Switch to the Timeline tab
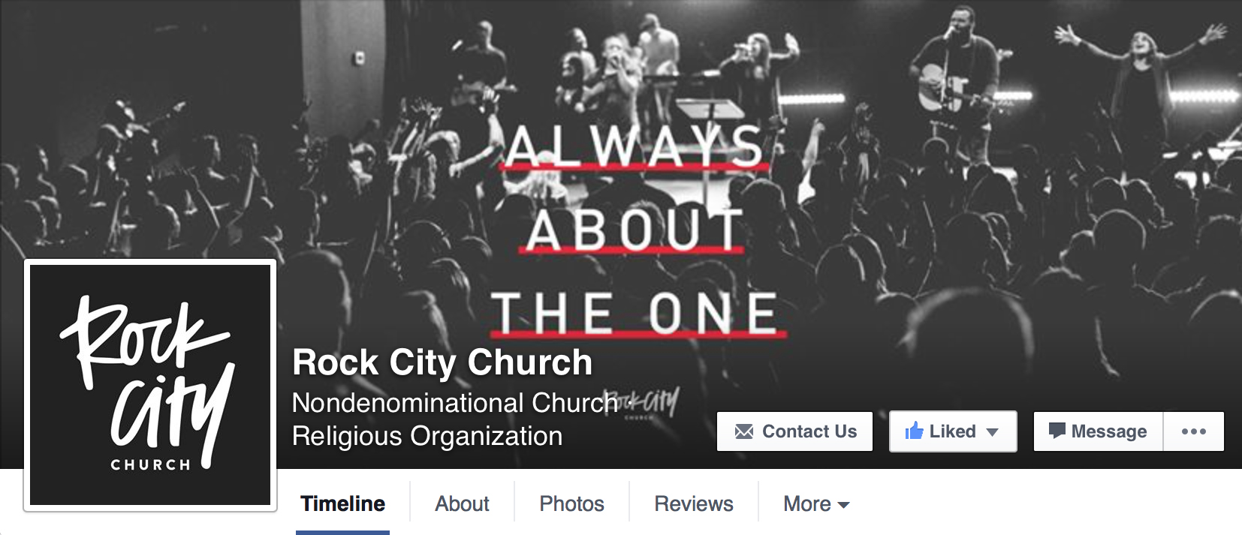Viewport: 1242px width, 535px height. pyautogui.click(x=342, y=503)
